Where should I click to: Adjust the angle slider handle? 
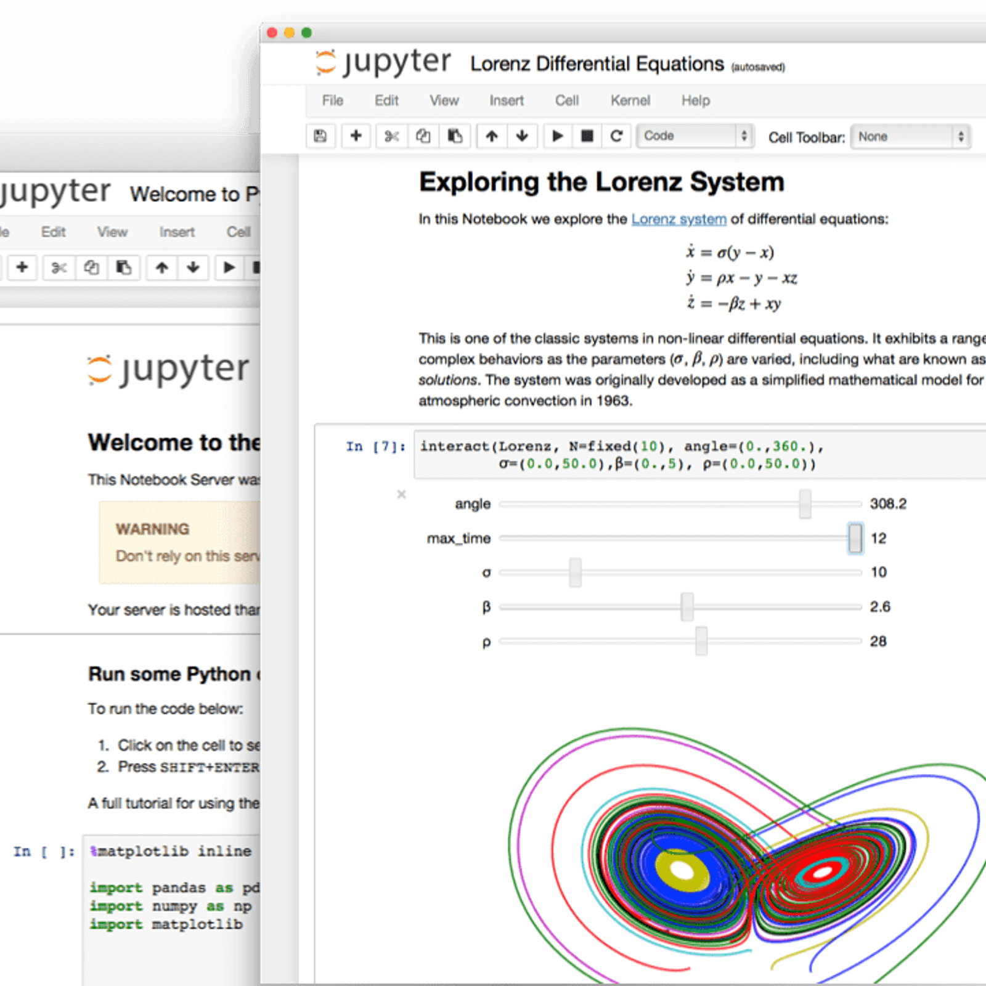[x=805, y=503]
